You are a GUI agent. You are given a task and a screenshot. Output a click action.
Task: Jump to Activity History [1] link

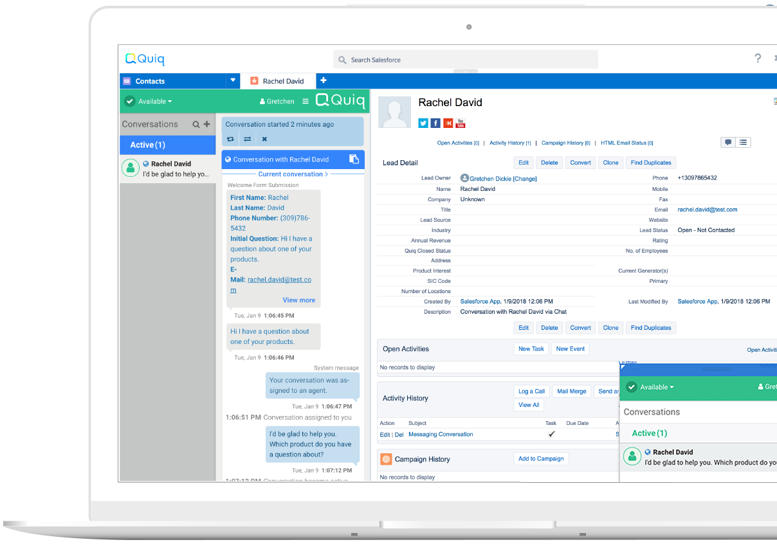click(x=510, y=143)
